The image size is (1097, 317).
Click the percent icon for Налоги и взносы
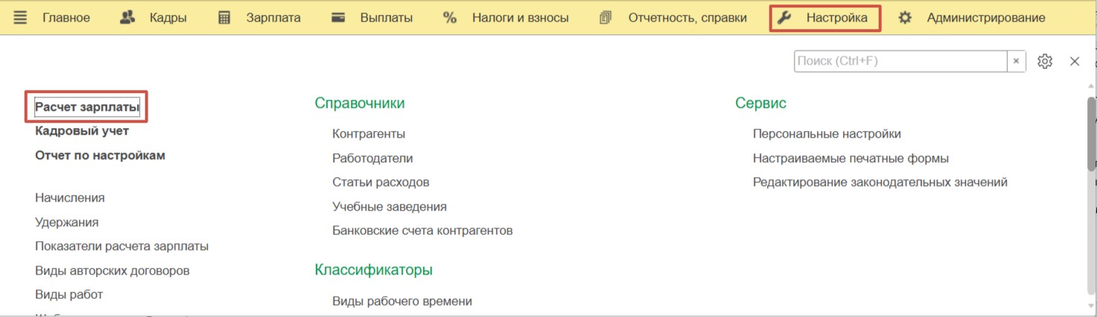pos(449,18)
